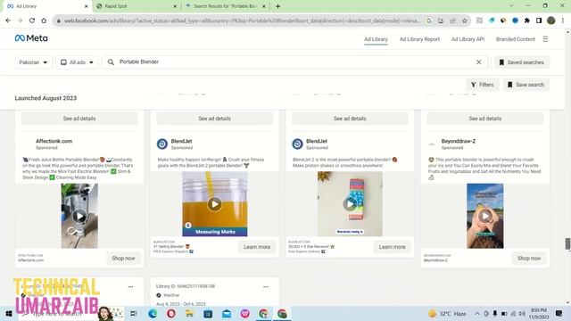Play the Beyonddraw-Z ad video
571x321 pixels.
tap(485, 216)
